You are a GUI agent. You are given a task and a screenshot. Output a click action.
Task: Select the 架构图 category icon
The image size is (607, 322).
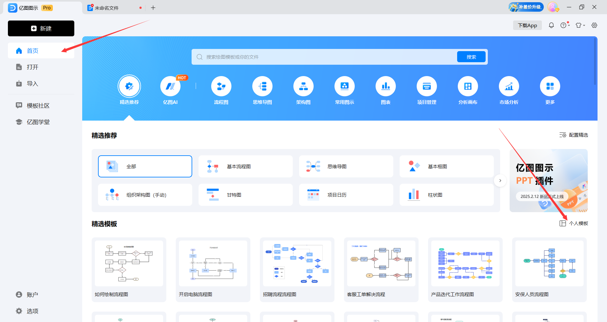(x=303, y=86)
